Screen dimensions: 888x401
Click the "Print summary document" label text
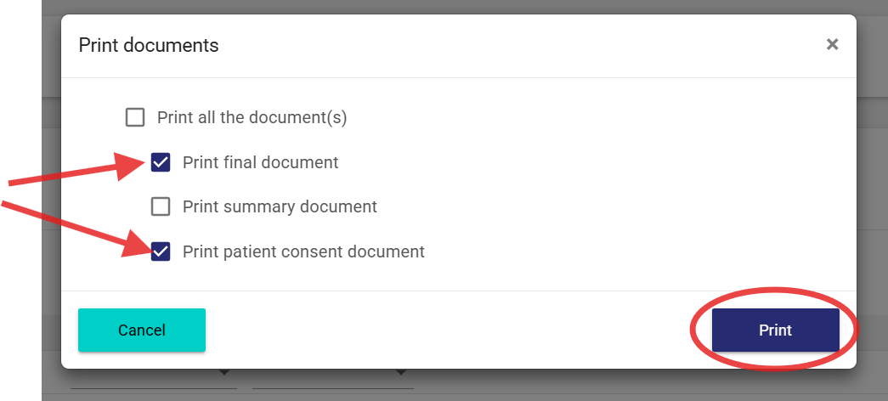pyautogui.click(x=280, y=206)
